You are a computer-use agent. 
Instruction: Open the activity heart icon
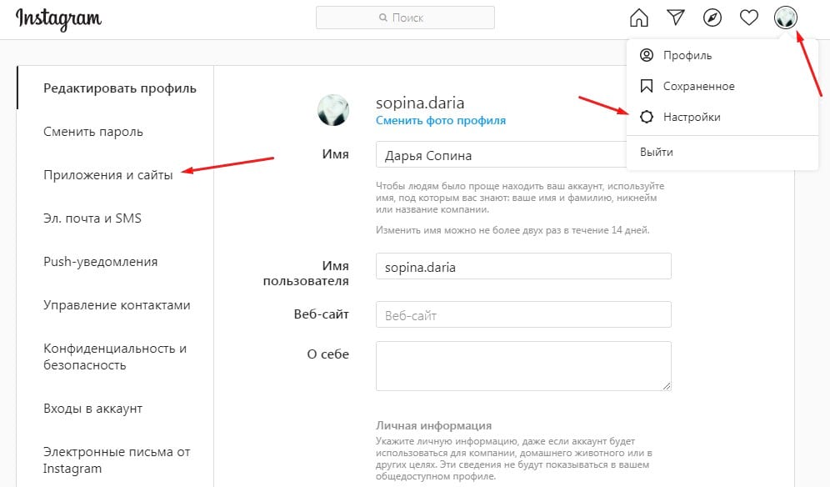[x=748, y=18]
